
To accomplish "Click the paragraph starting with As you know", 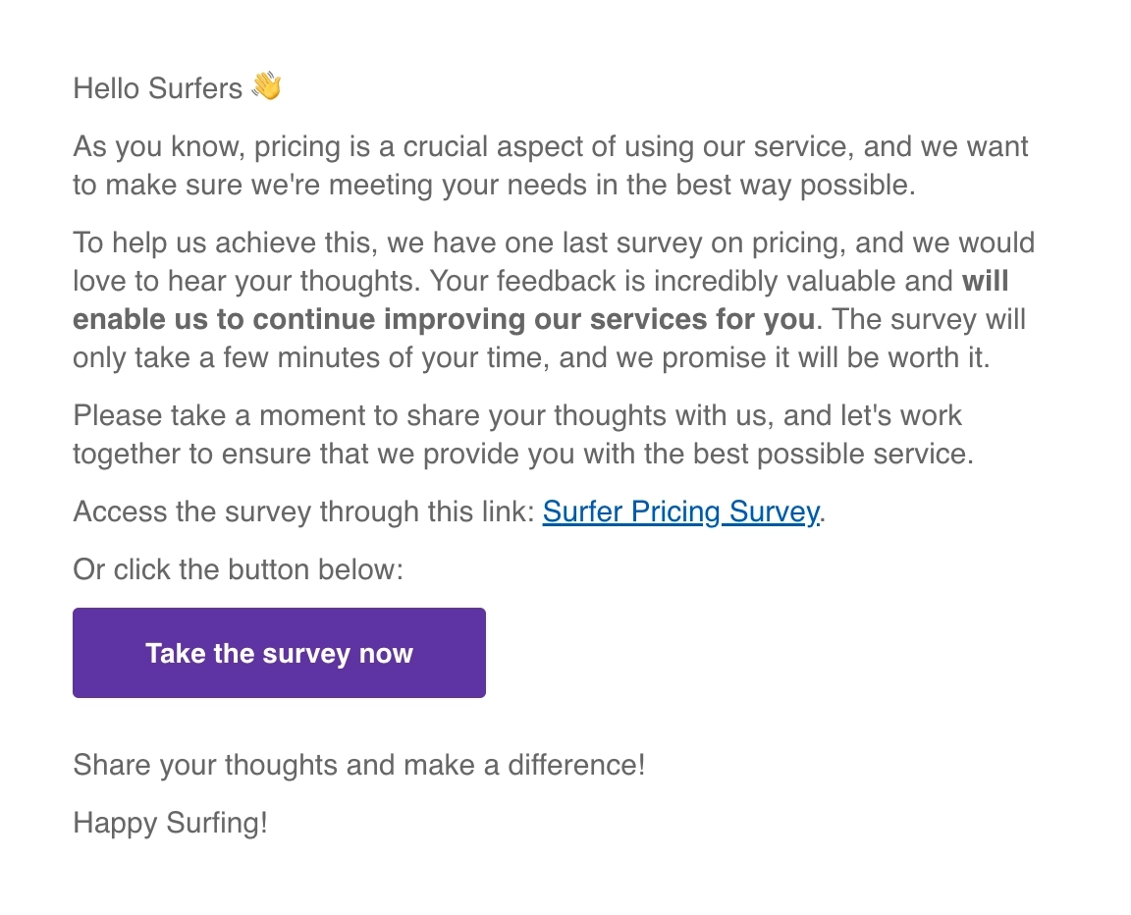I will point(550,165).
